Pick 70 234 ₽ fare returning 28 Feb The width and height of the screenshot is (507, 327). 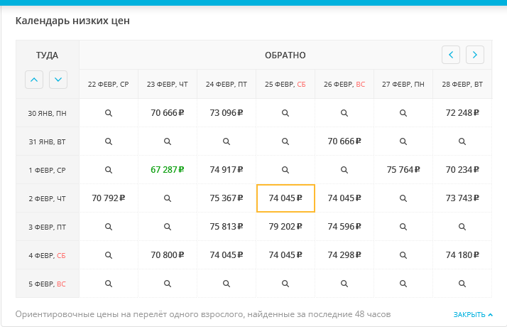pos(462,170)
